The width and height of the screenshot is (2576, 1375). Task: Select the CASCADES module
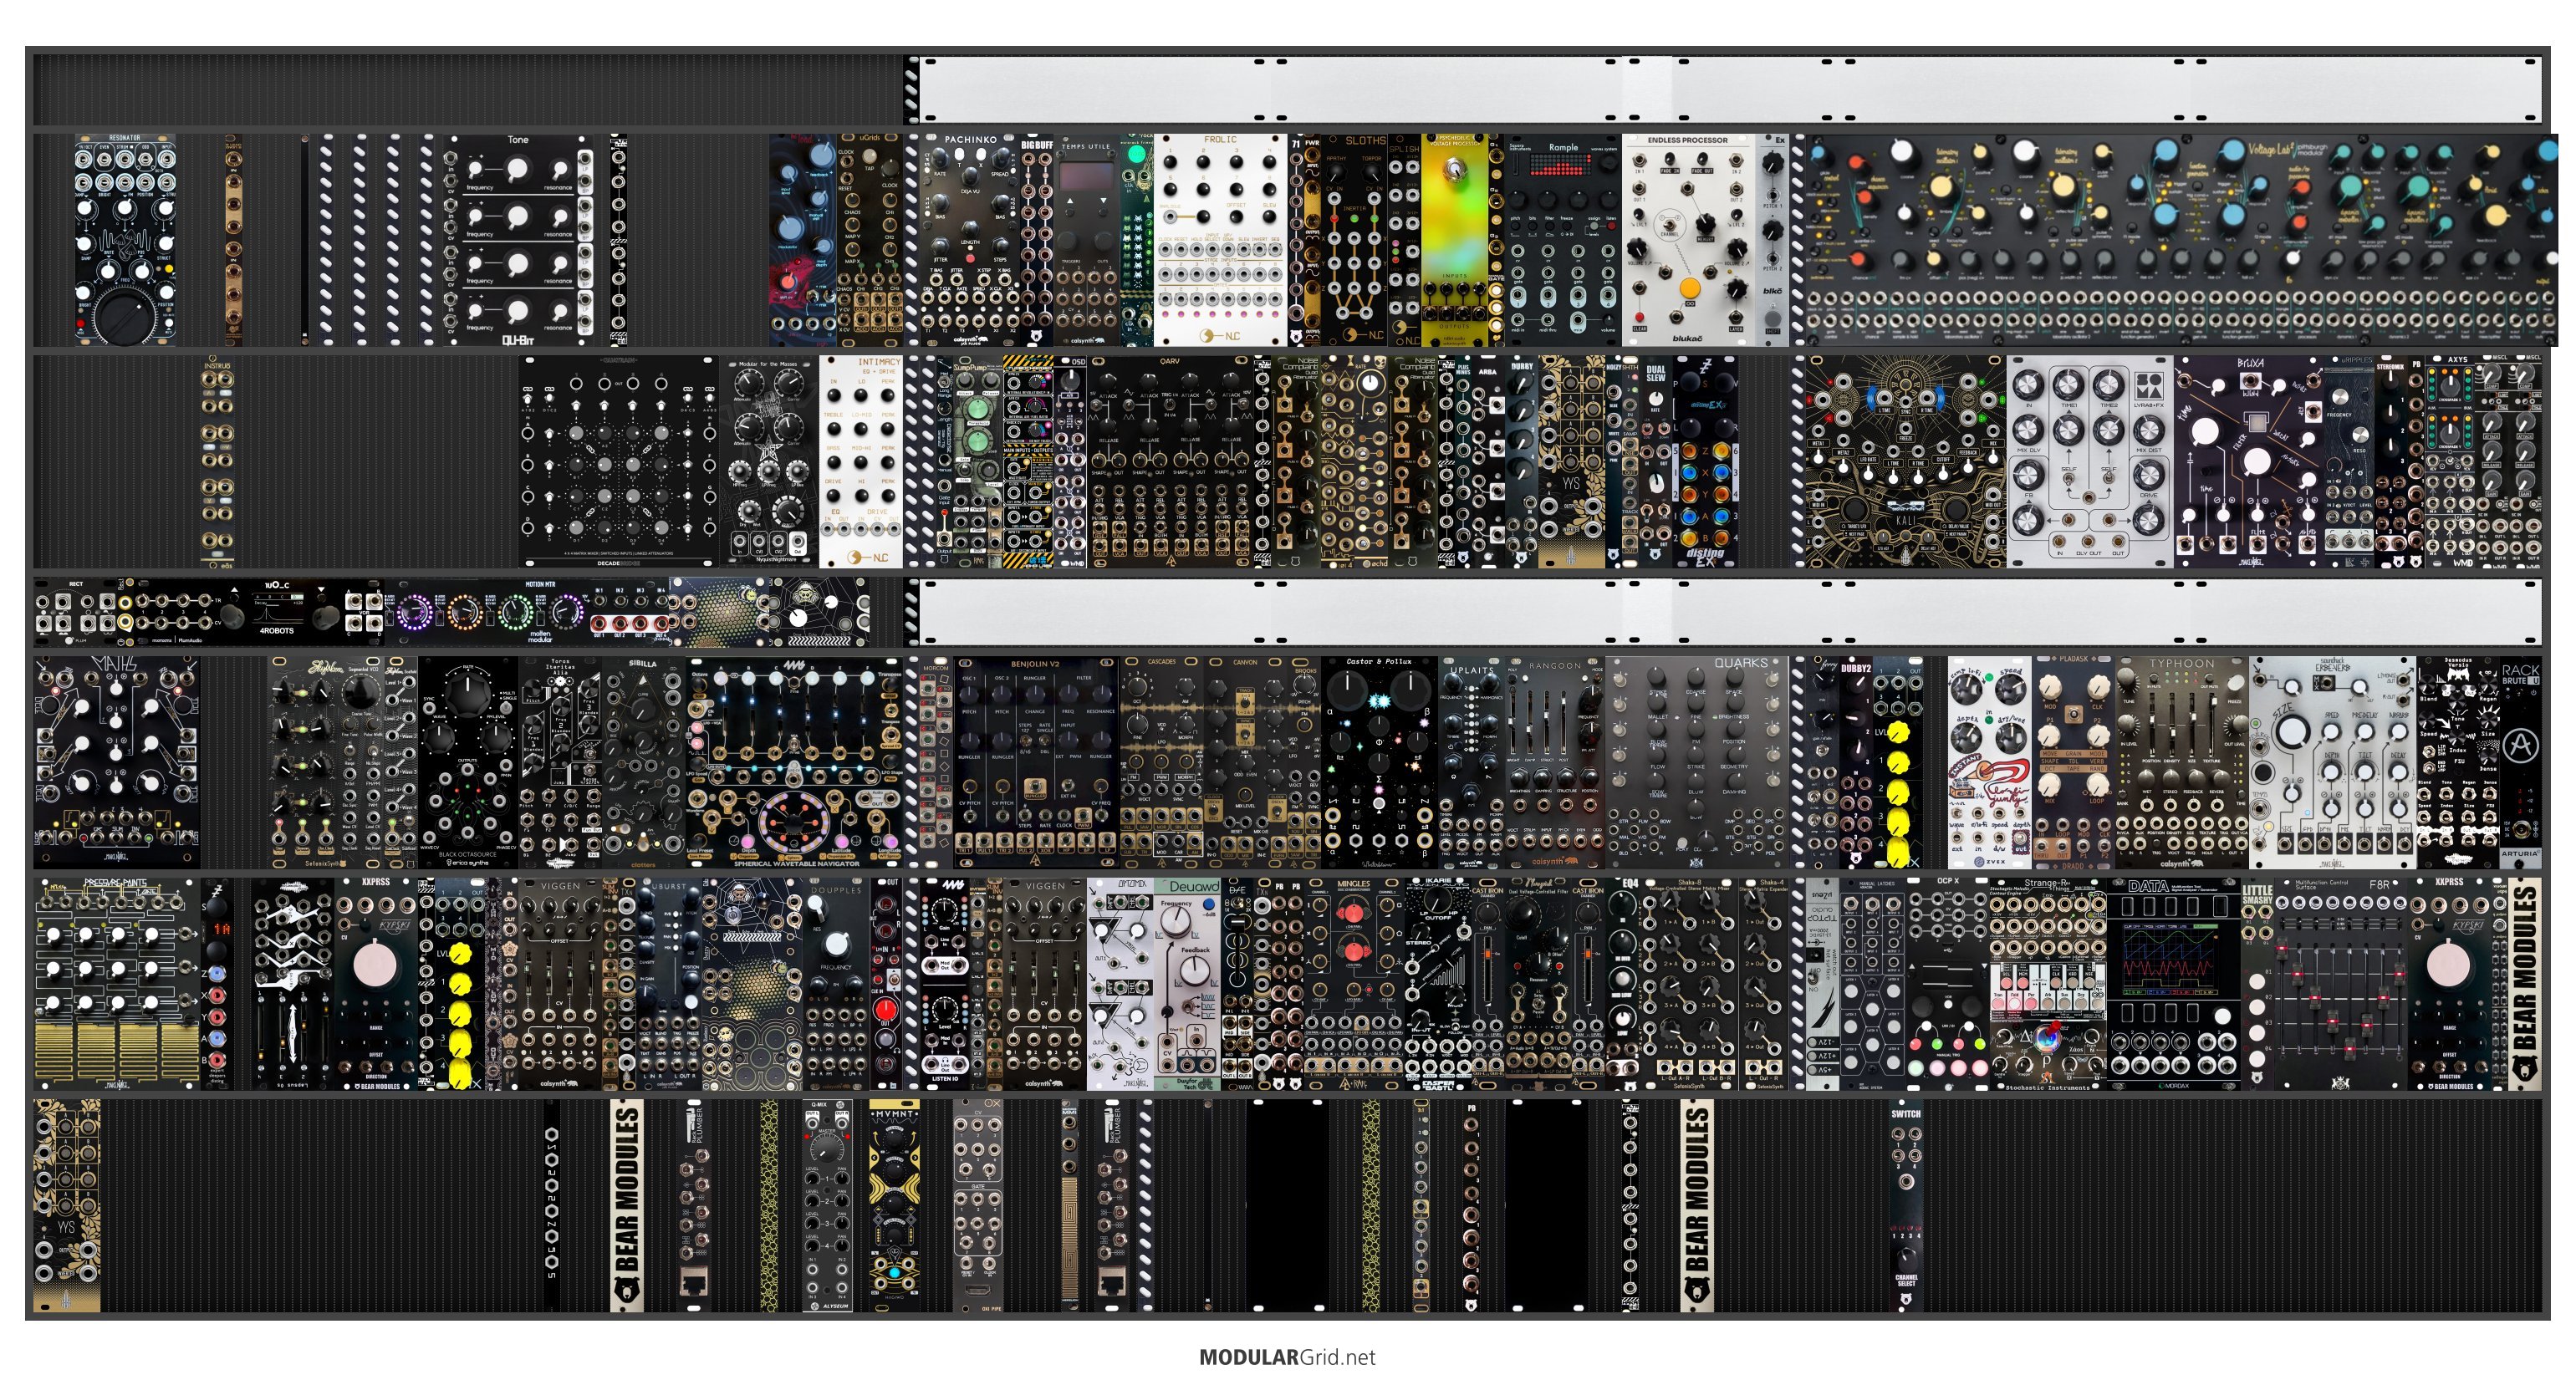coord(1162,762)
